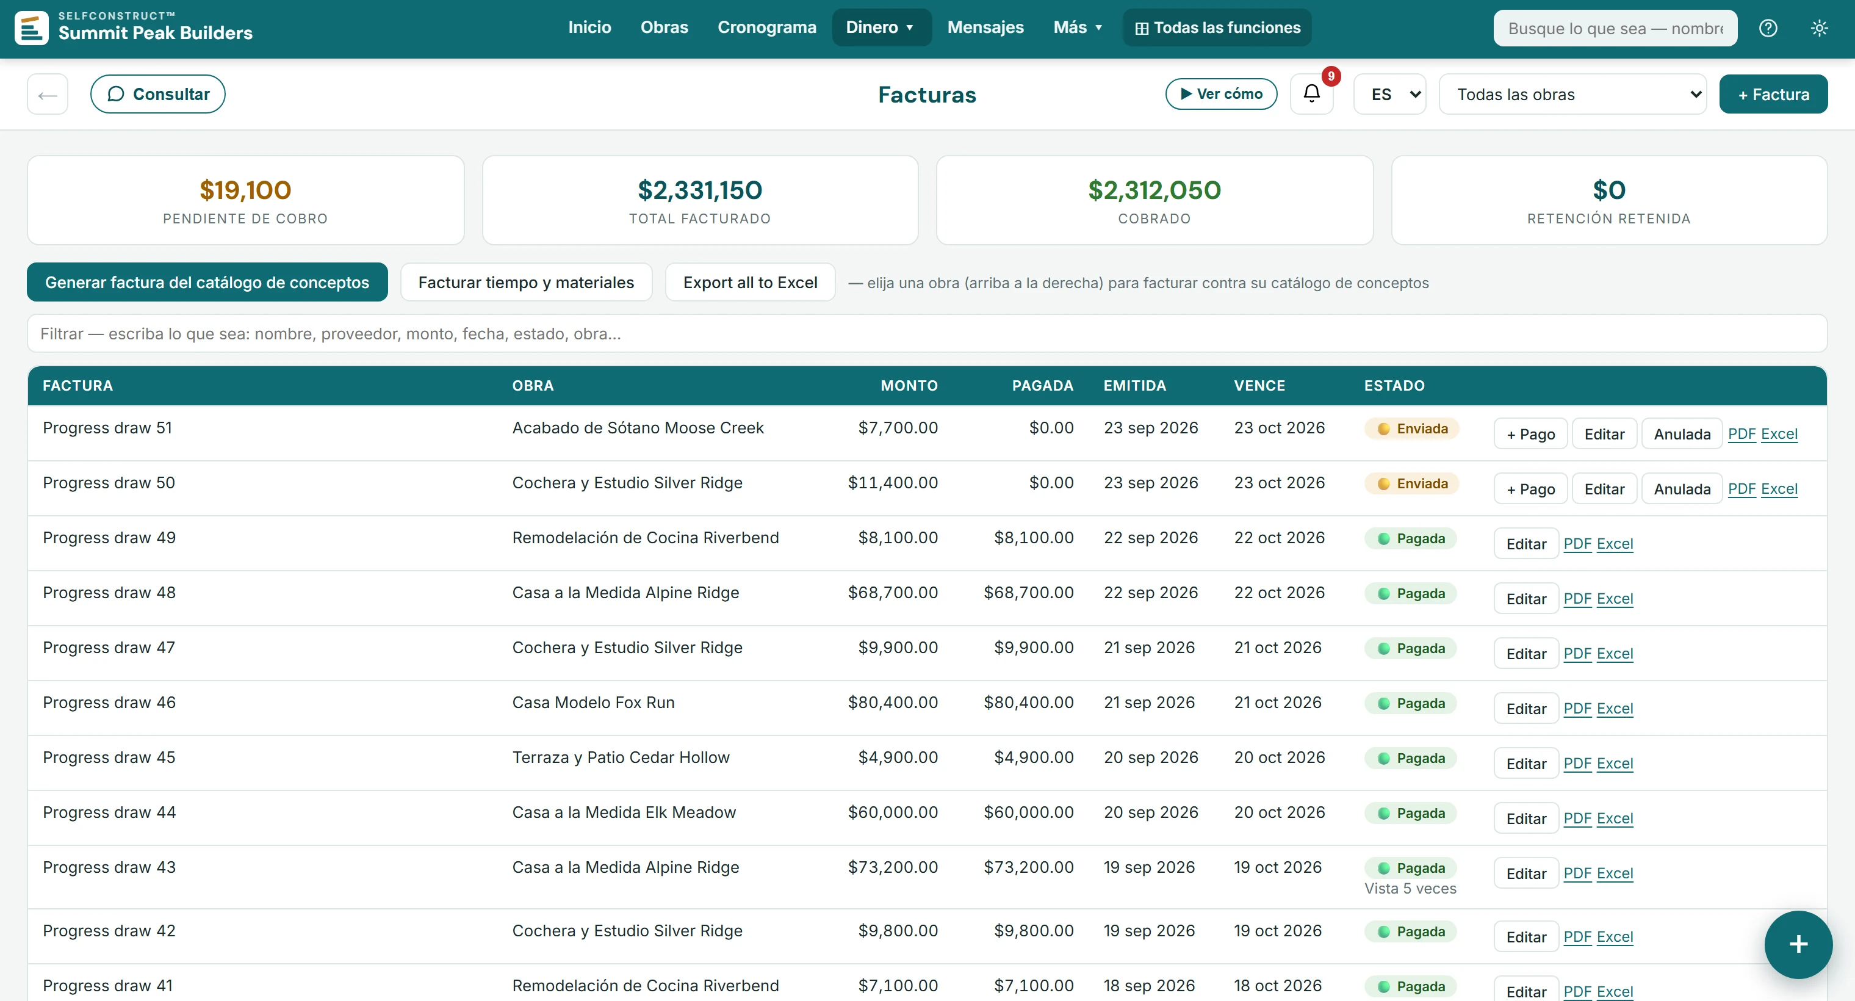Click Export all to Excel

point(750,283)
